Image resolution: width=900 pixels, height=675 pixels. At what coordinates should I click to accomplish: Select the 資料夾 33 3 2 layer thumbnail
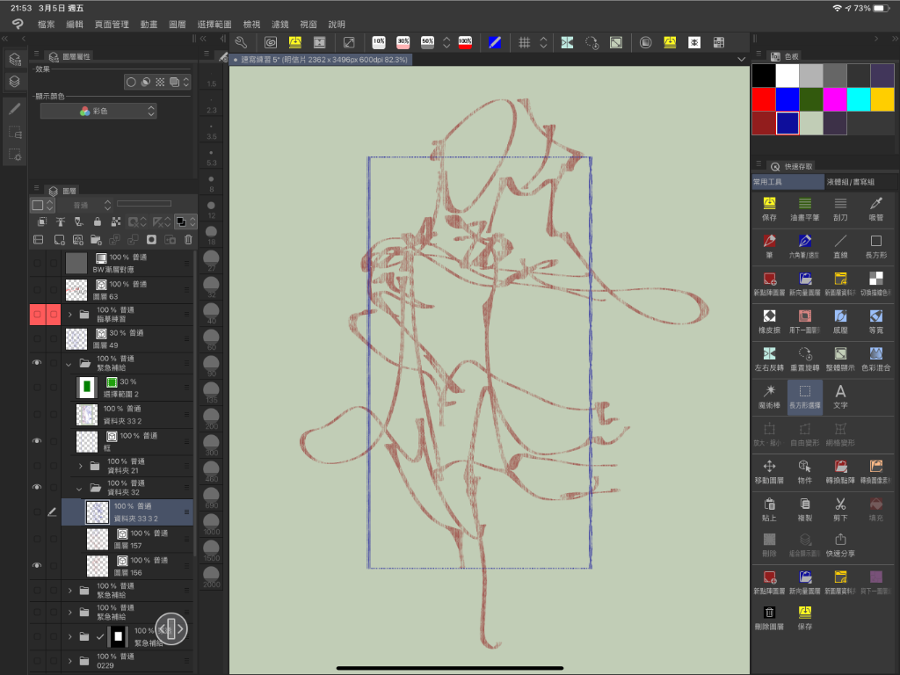pyautogui.click(x=97, y=512)
